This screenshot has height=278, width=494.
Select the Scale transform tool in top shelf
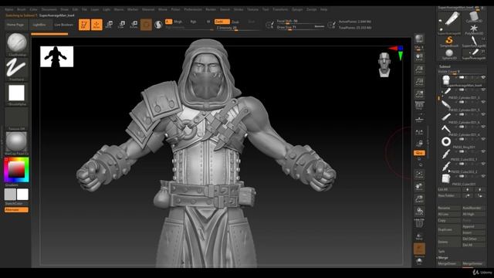[x=121, y=25]
